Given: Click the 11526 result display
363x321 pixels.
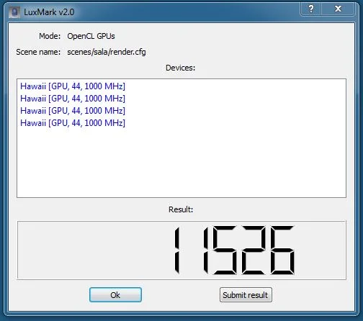Looking at the screenshot, I should point(181,250).
